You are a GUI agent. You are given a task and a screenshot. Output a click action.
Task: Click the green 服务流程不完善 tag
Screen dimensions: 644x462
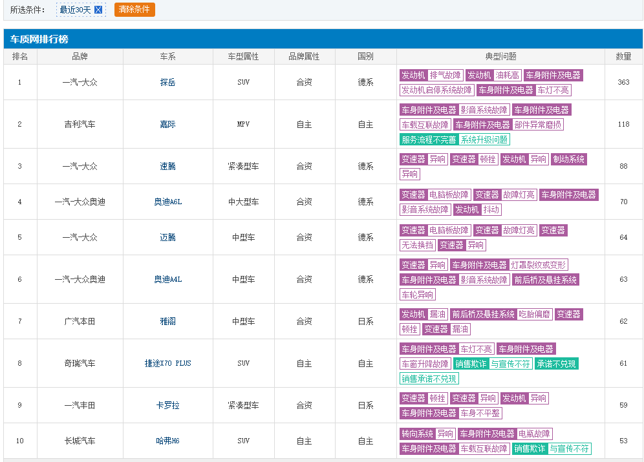click(x=429, y=140)
